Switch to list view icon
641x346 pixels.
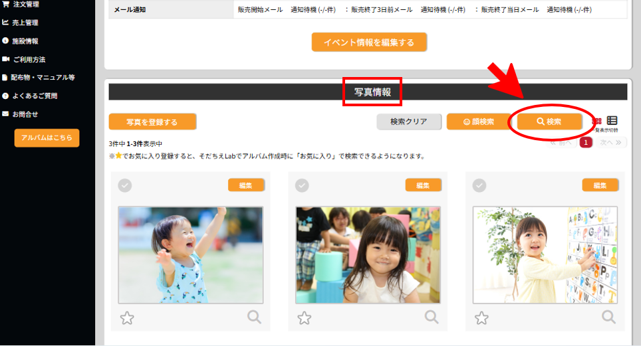point(612,121)
